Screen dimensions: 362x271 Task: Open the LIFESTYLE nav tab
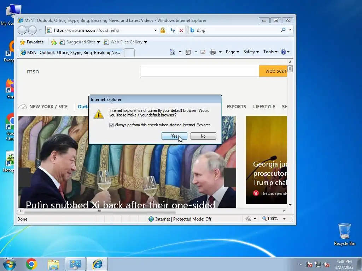click(264, 107)
